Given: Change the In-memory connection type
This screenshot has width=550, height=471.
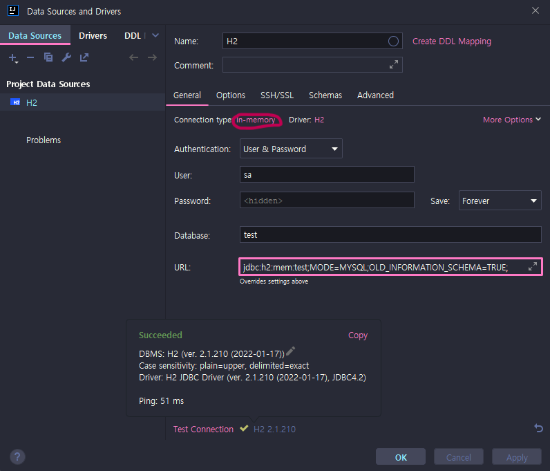Looking at the screenshot, I should click(256, 120).
